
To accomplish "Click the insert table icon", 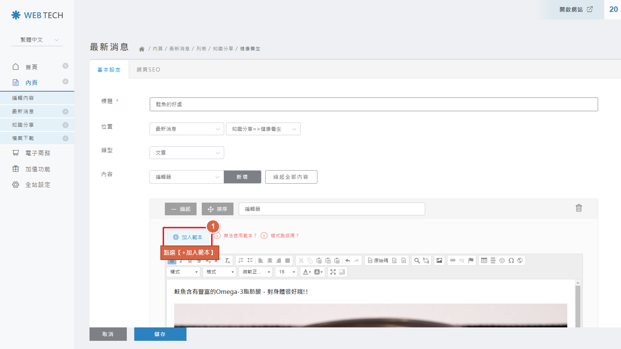I will click(x=484, y=260).
